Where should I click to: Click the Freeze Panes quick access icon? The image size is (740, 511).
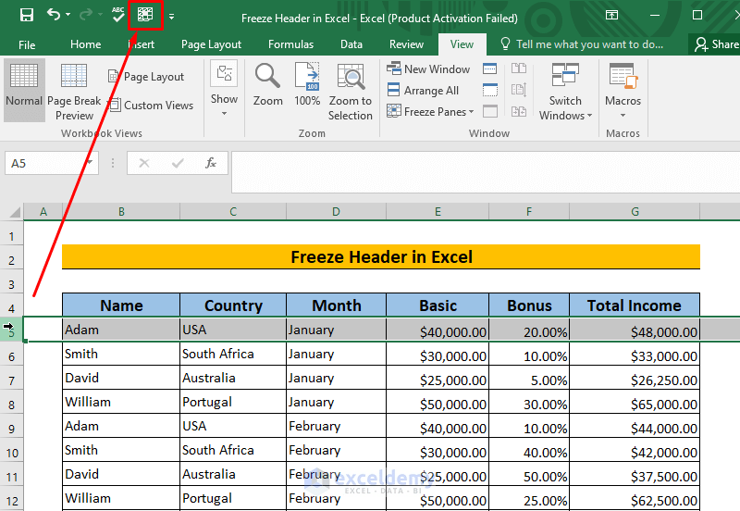[145, 15]
